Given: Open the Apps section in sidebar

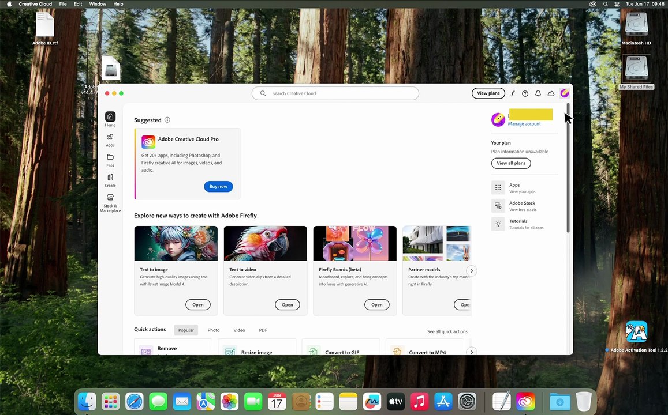Looking at the screenshot, I should [x=110, y=140].
